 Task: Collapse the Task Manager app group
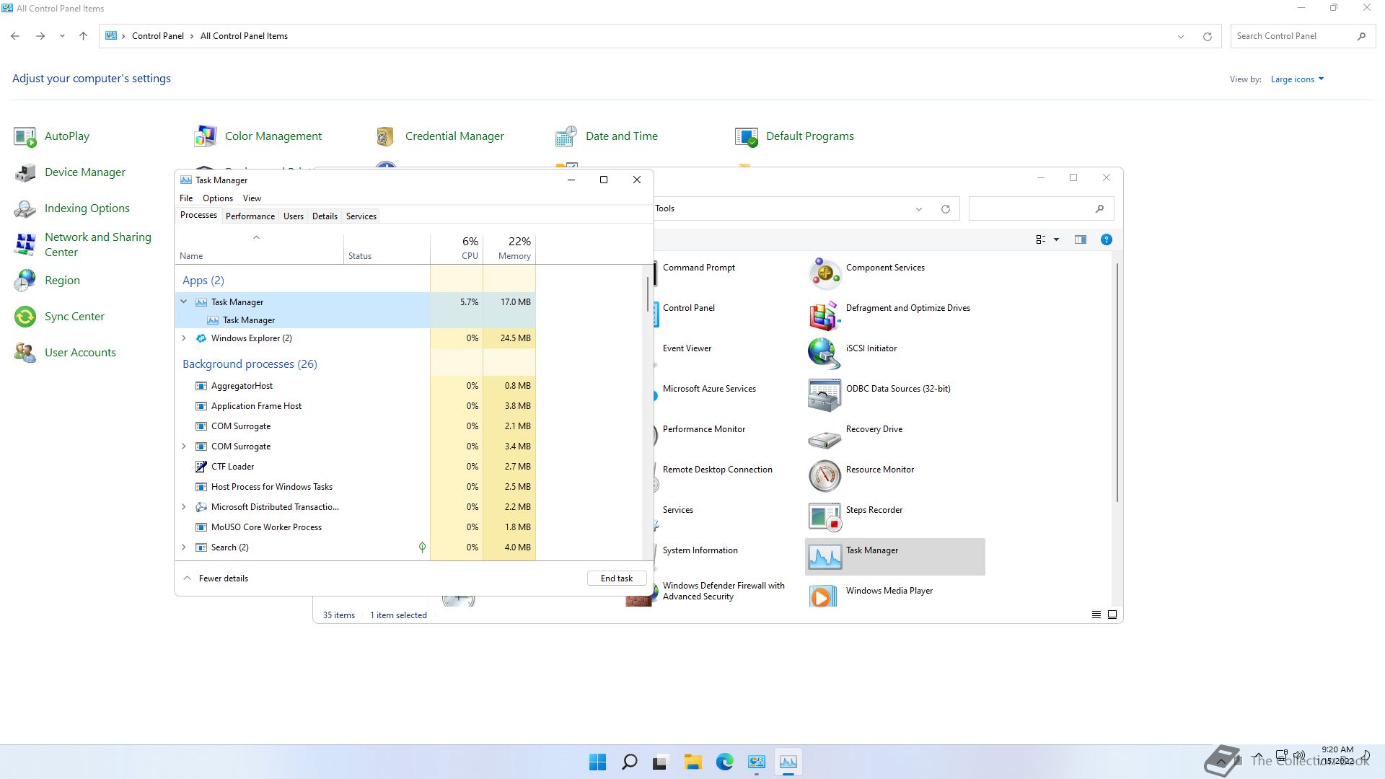pos(183,302)
